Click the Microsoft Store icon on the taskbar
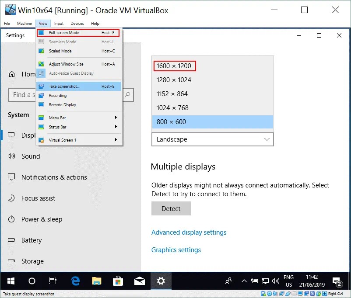The image size is (351, 298). coord(118,281)
